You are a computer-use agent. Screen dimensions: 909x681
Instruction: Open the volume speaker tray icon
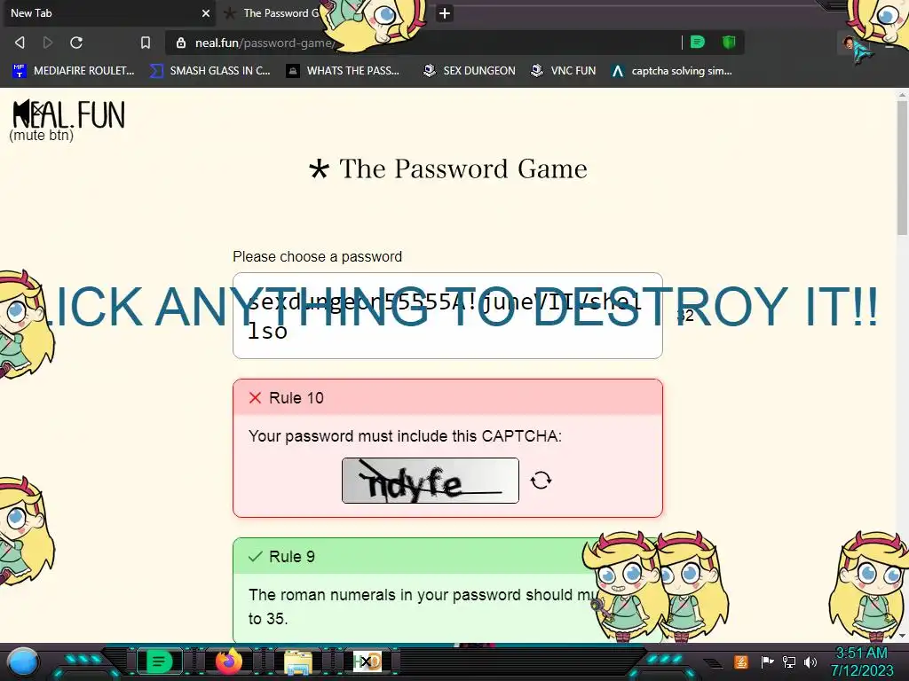[x=810, y=661]
